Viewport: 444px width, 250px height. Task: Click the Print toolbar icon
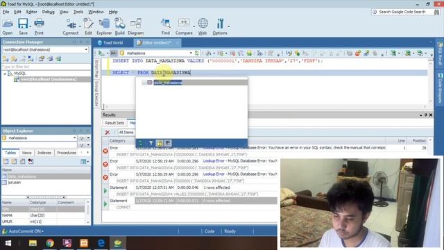coord(39,26)
